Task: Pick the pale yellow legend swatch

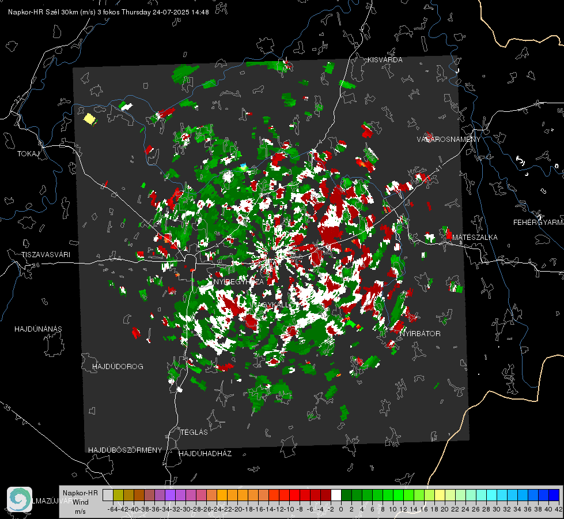Action: click(440, 495)
